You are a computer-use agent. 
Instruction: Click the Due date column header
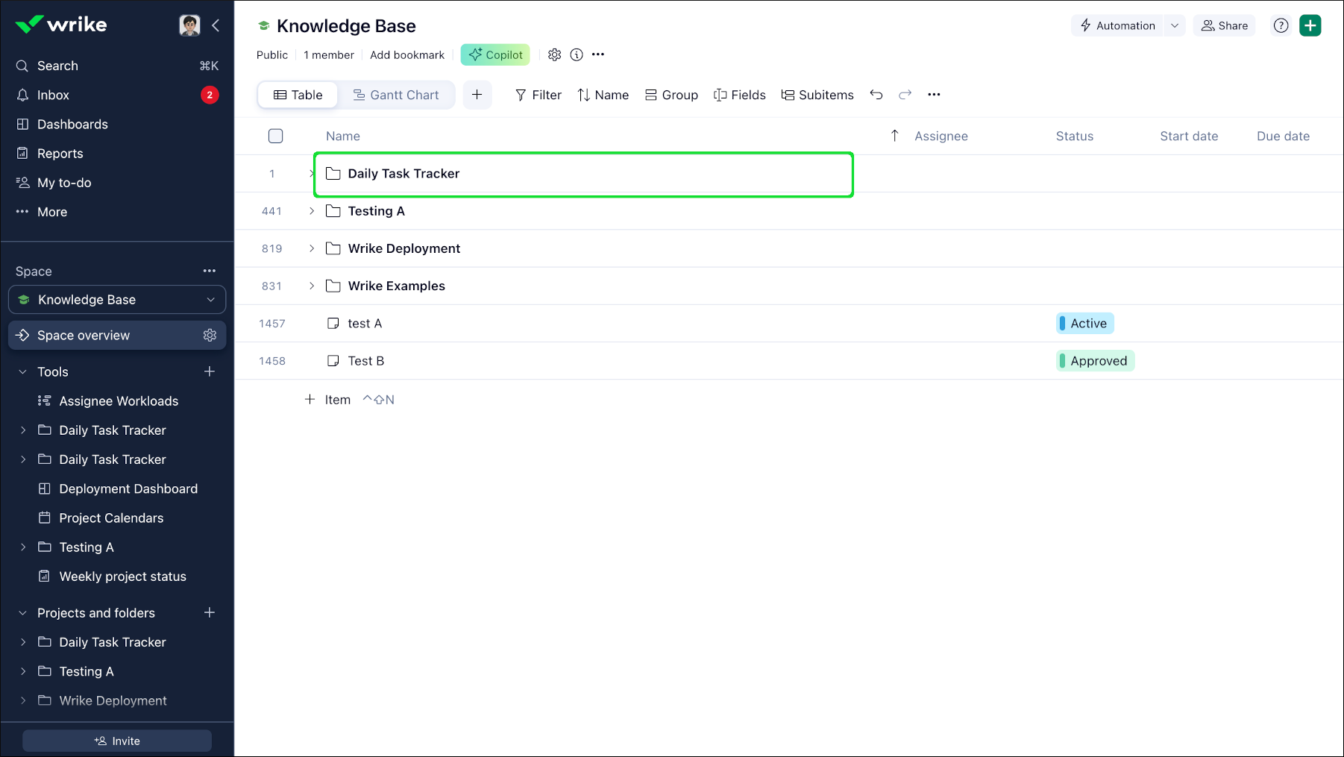[x=1283, y=136]
